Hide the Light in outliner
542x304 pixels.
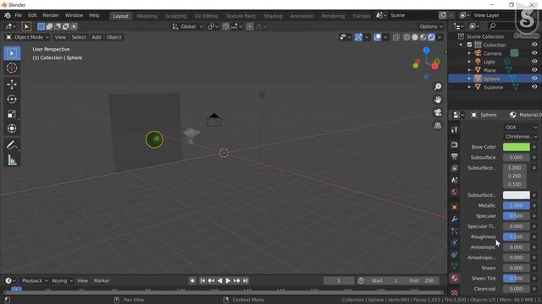[x=534, y=62]
